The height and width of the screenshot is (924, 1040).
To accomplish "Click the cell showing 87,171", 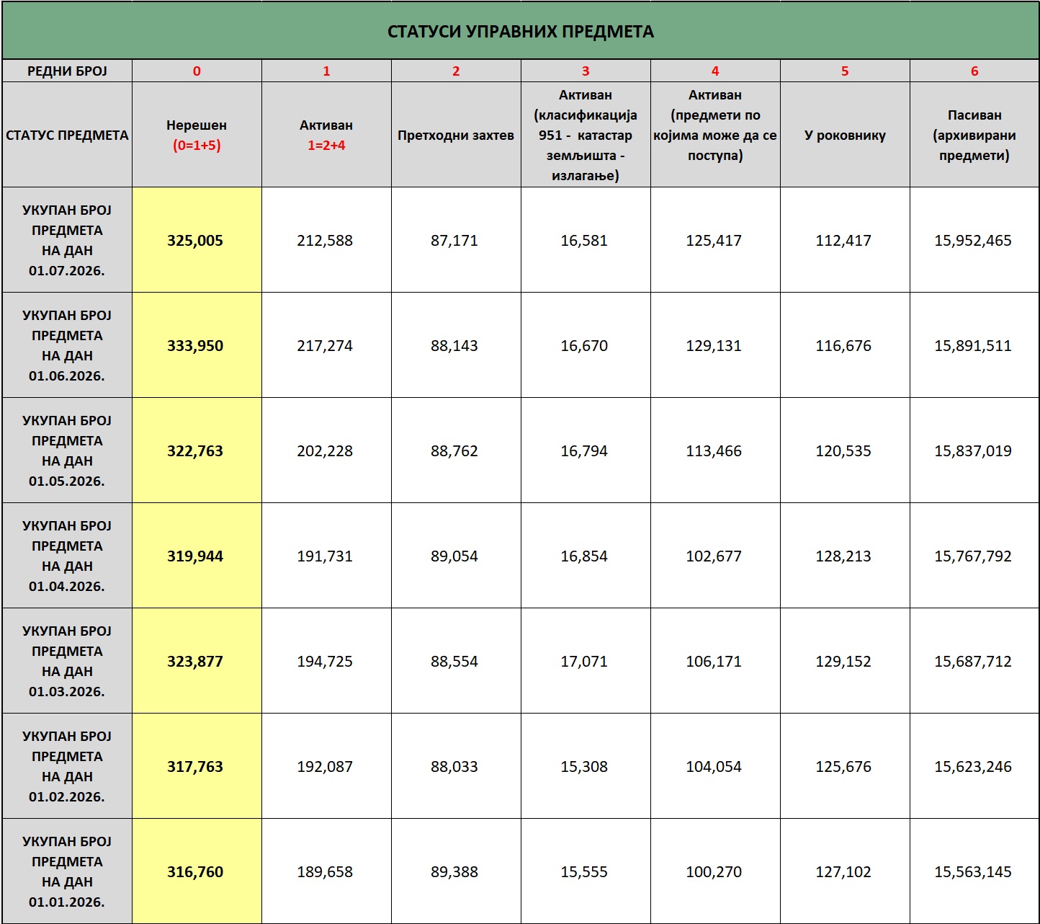I will [456, 240].
